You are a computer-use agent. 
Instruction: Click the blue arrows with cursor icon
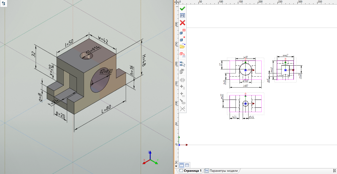coord(182,64)
